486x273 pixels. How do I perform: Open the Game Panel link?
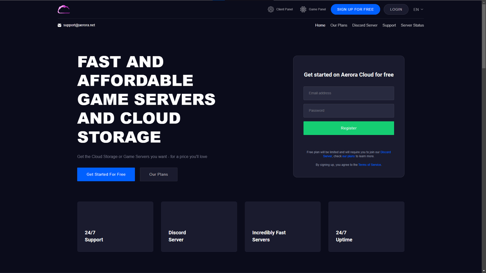pos(317,9)
